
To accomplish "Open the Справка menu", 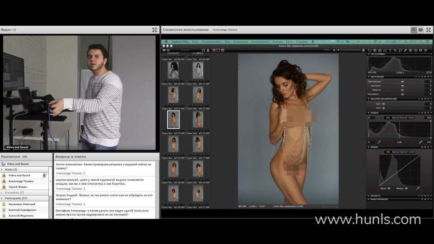I will pyautogui.click(x=302, y=42).
